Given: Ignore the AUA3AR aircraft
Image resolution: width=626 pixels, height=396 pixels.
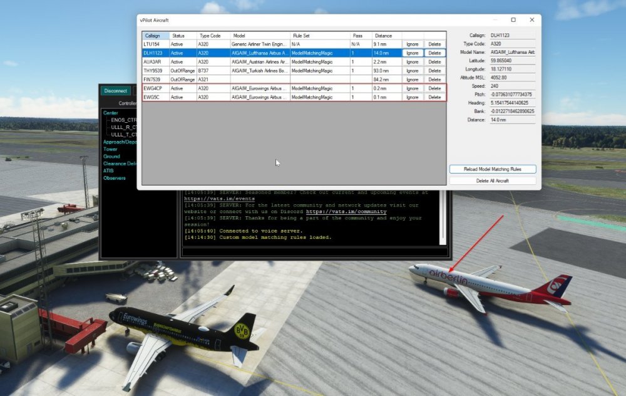Looking at the screenshot, I should 413,61.
